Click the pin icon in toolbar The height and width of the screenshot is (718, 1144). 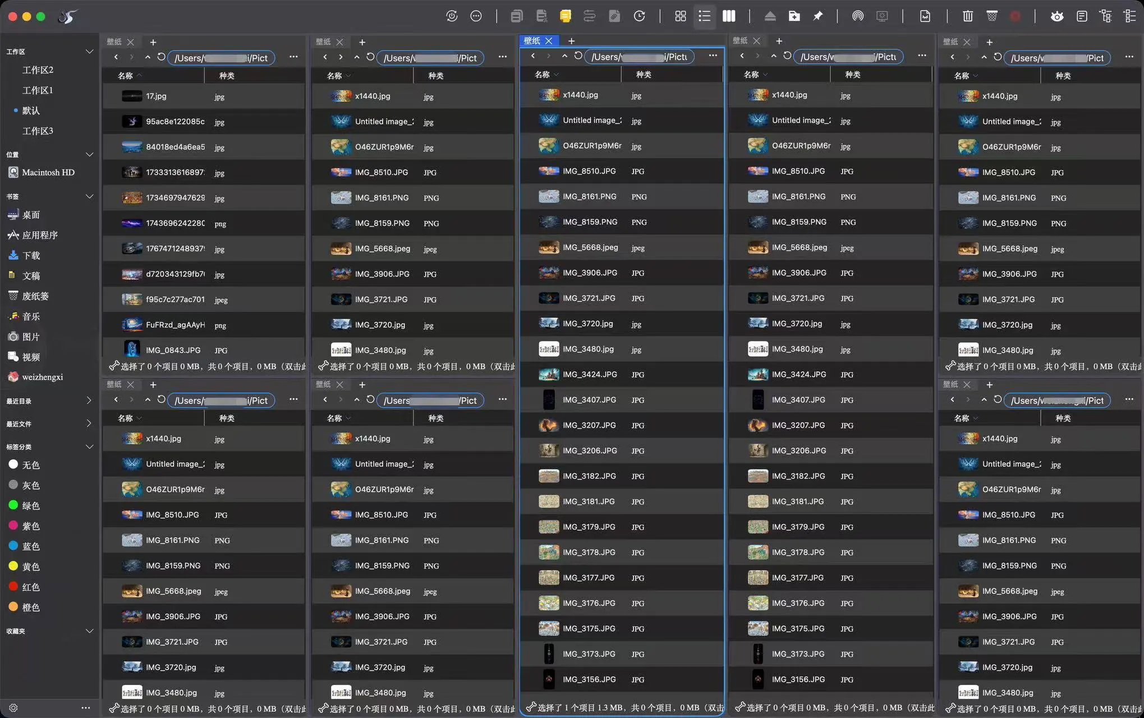click(818, 16)
